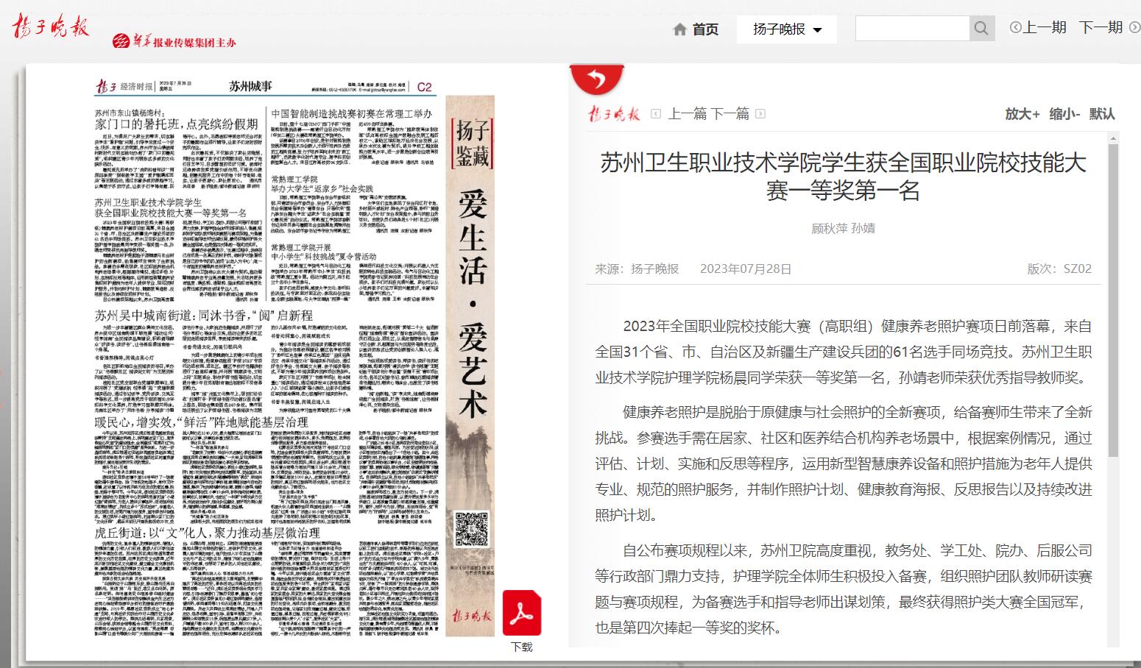Click the 苏州城事 page section title

[x=251, y=86]
